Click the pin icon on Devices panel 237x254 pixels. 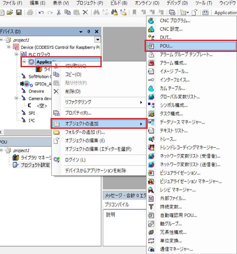(x=89, y=32)
